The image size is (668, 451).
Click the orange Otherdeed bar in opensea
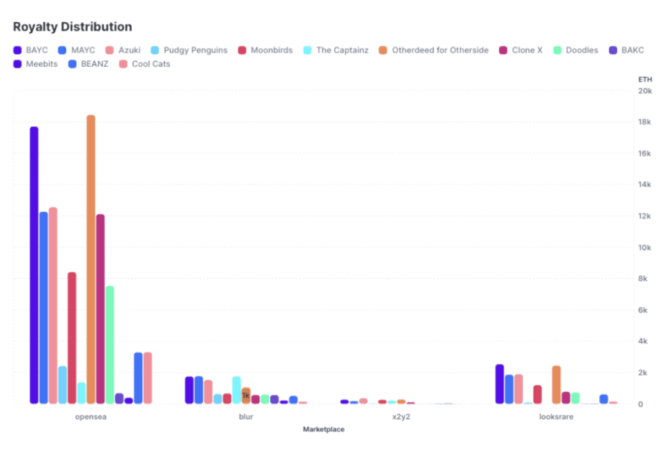91,259
